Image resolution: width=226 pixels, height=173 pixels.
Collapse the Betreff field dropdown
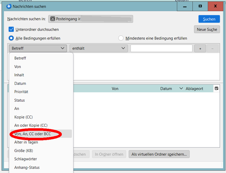(38, 48)
